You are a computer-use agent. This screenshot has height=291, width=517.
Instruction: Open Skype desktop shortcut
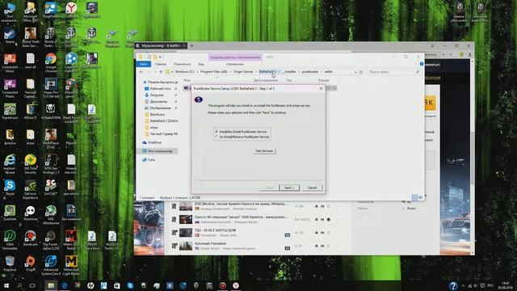(10, 188)
